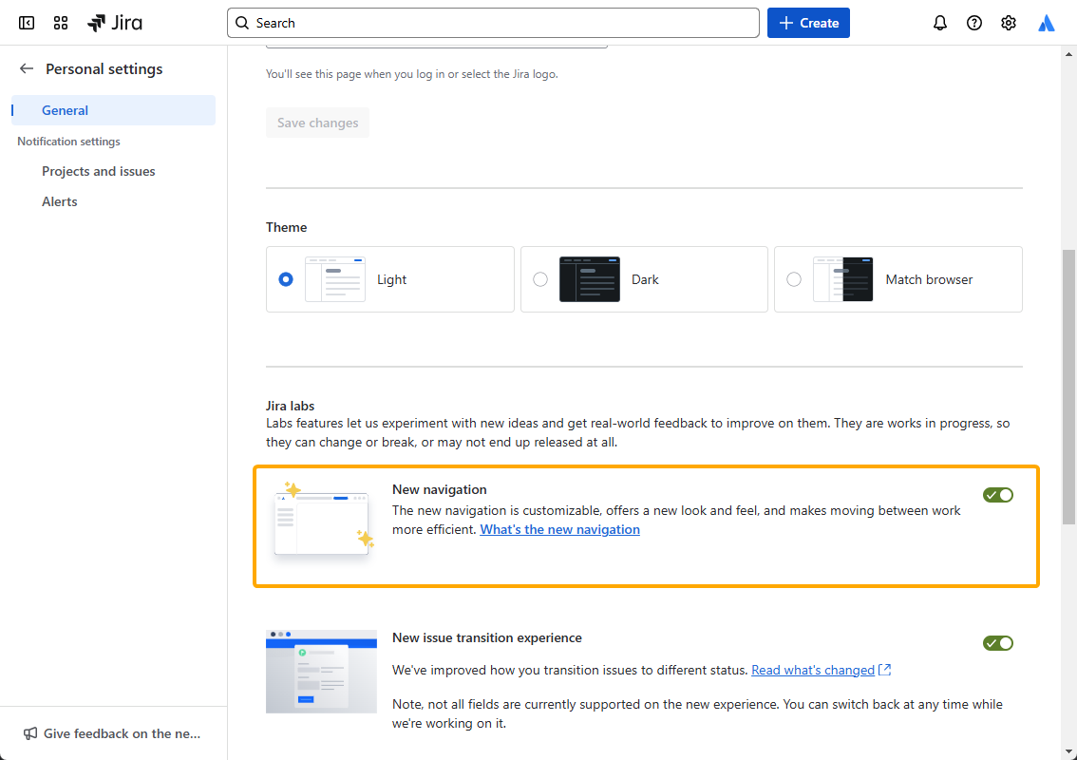The height and width of the screenshot is (760, 1077).
Task: Disable the New issue transition experience toggle
Action: (x=998, y=642)
